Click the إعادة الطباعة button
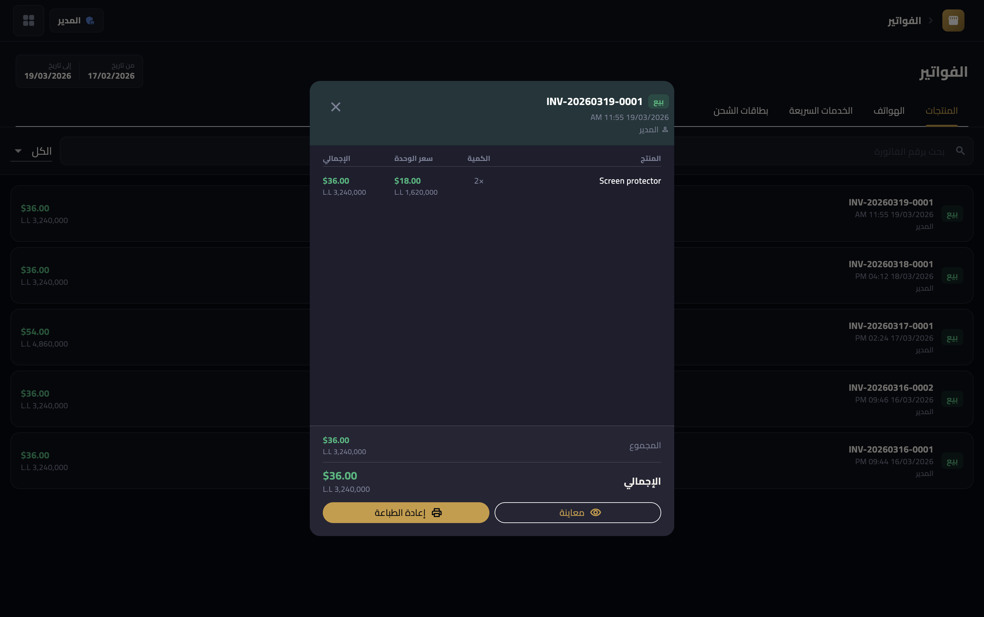This screenshot has width=984, height=617. pyautogui.click(x=406, y=512)
